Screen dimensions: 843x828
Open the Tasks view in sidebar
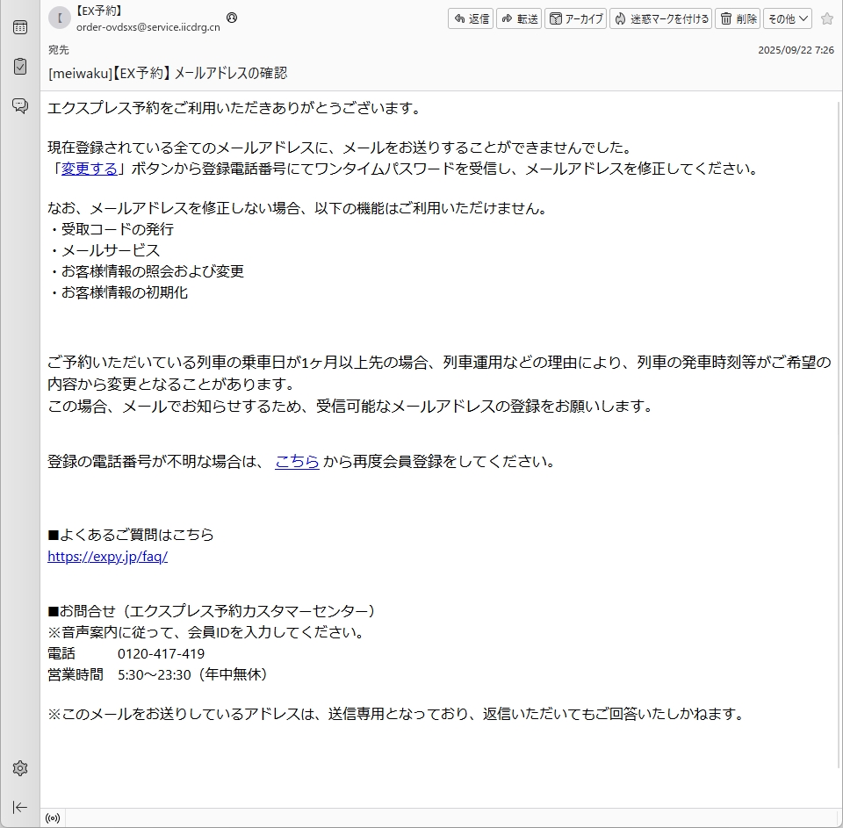(x=19, y=66)
